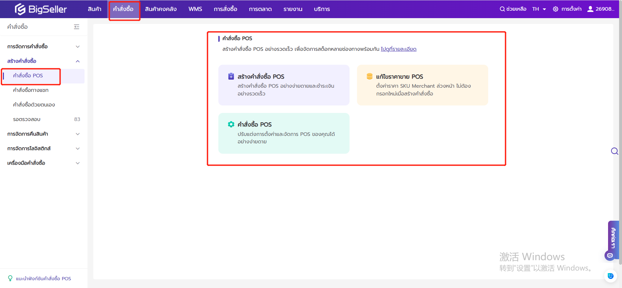The height and width of the screenshot is (288, 622).
Task: Click the clipboard icon on สร้างคำสั่งซื้อ POS card
Action: pos(231,76)
